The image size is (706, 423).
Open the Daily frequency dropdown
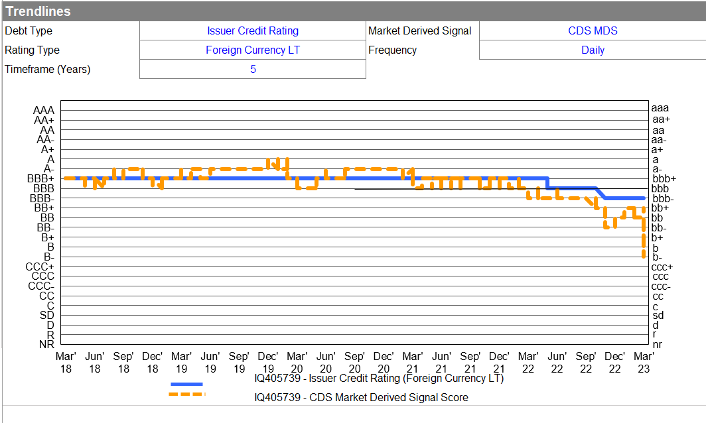[x=592, y=50]
